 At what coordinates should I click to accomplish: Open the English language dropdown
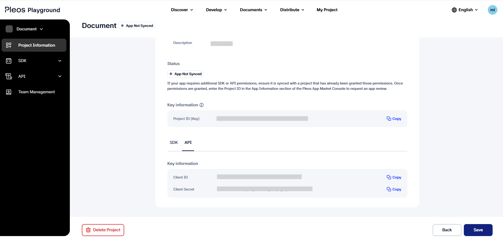pyautogui.click(x=465, y=10)
